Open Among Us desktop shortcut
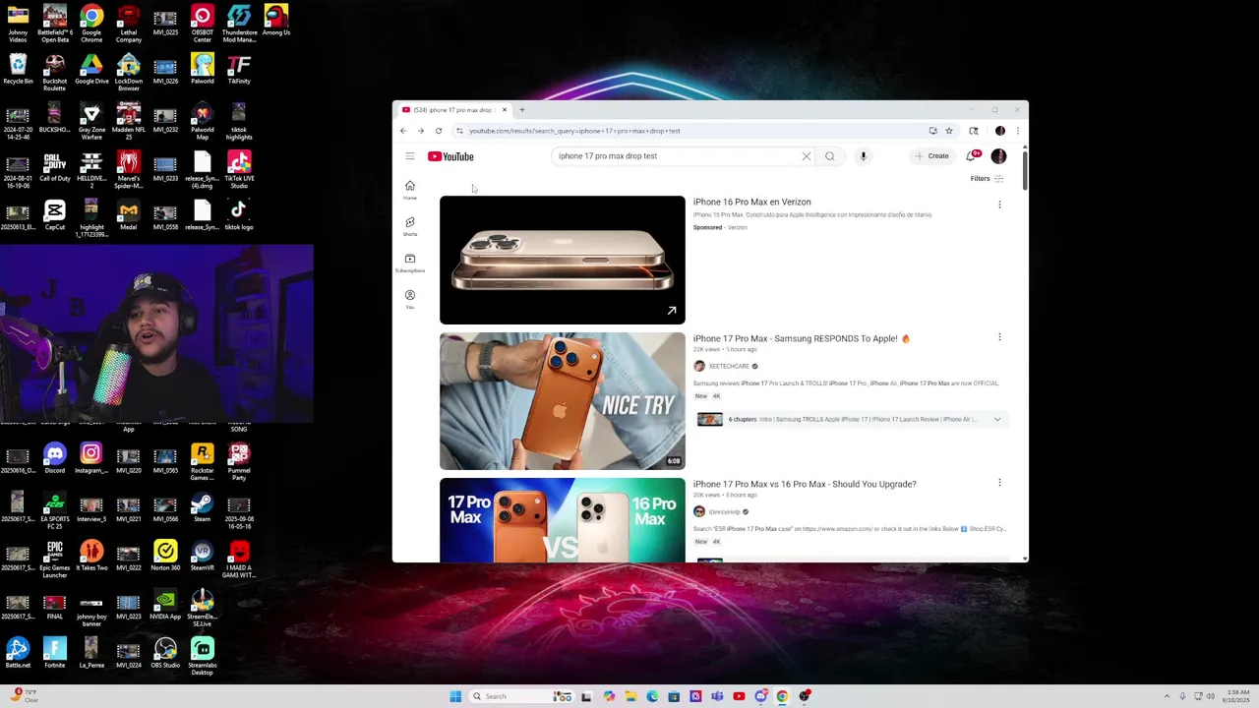This screenshot has width=1259, height=708. click(275, 20)
